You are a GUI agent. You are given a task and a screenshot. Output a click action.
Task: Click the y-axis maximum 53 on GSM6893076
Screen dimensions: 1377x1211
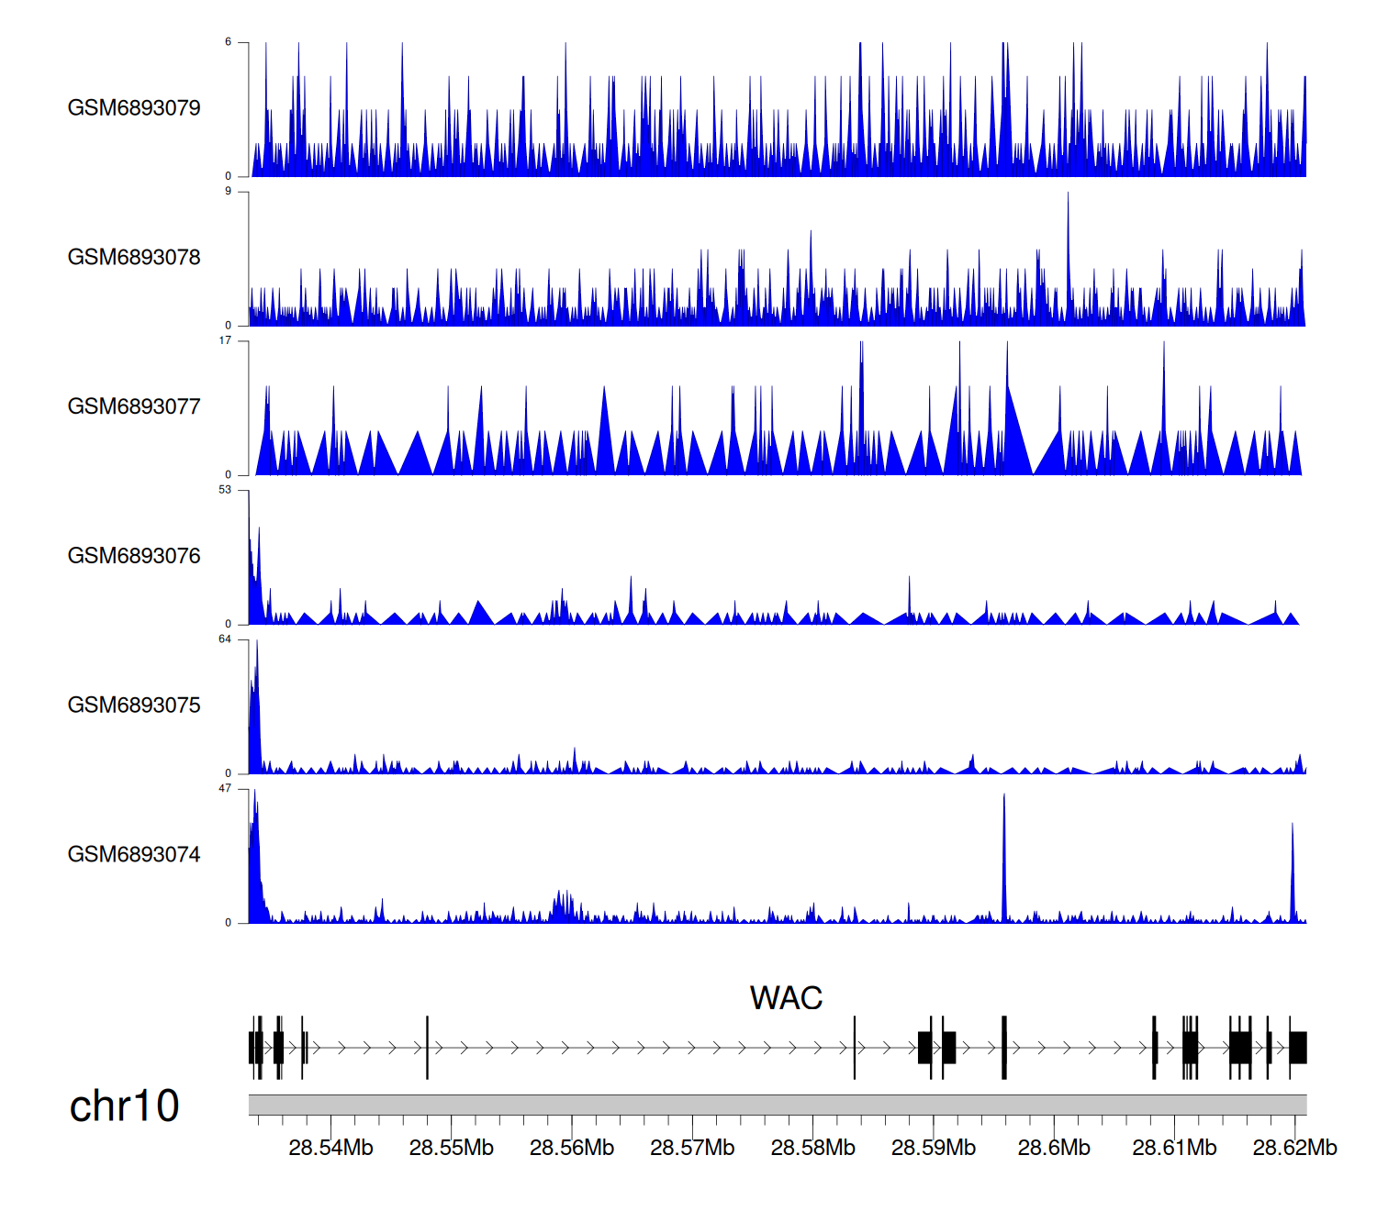point(225,490)
